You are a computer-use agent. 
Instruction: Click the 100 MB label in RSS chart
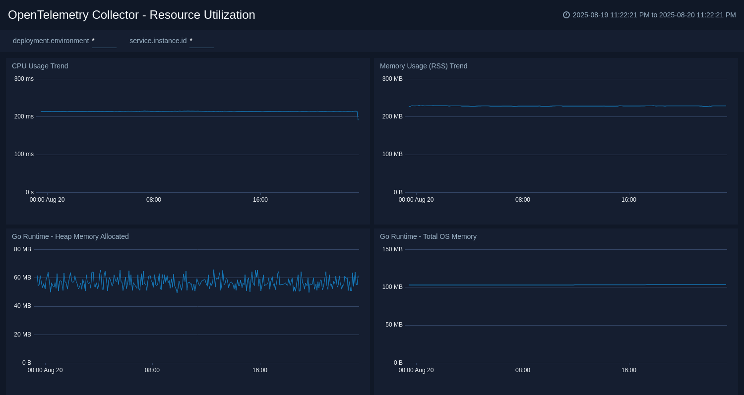(x=392, y=154)
